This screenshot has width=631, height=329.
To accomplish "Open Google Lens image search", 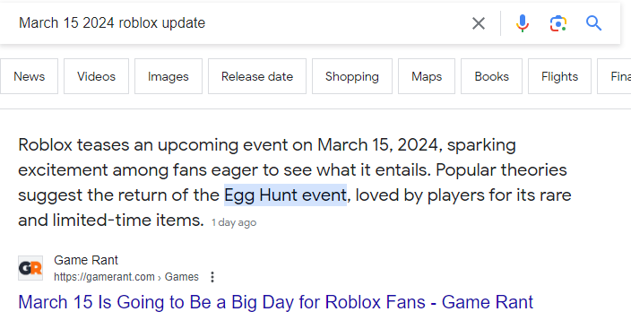I will (x=558, y=23).
